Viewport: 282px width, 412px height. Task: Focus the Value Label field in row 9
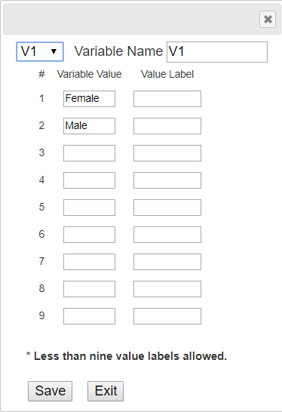coord(167,316)
